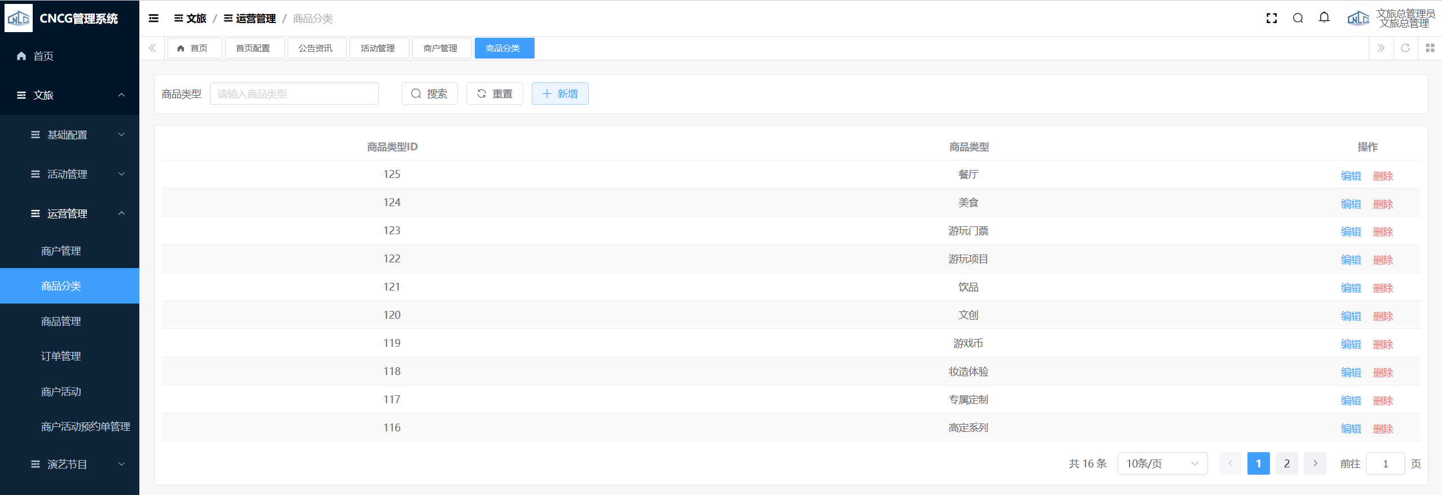Toggle the sidebar collapse hamburger icon
The image size is (1442, 495).
click(x=153, y=19)
